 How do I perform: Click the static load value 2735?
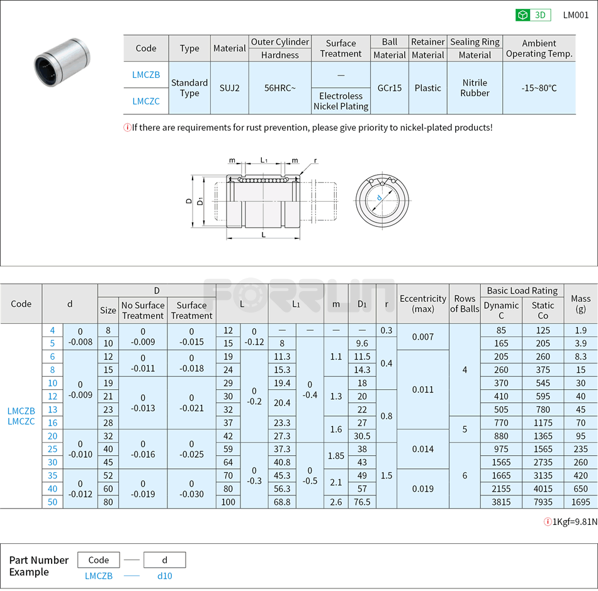(x=543, y=462)
